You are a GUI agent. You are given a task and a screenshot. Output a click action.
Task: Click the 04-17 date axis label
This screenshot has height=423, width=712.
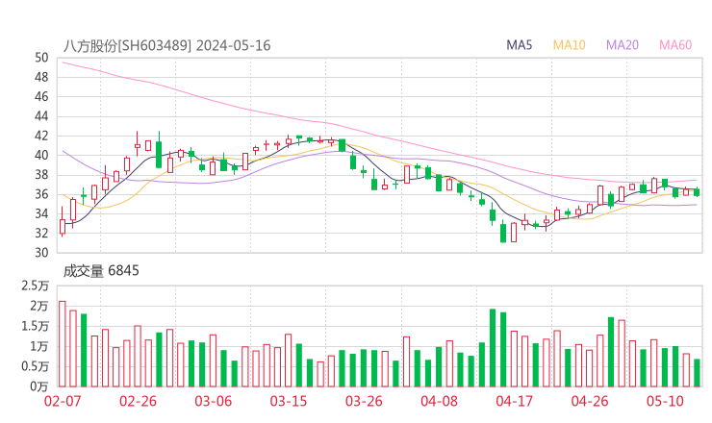click(x=515, y=401)
